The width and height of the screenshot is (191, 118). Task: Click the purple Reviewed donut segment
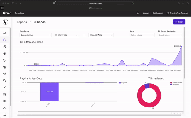[x=147, y=86]
